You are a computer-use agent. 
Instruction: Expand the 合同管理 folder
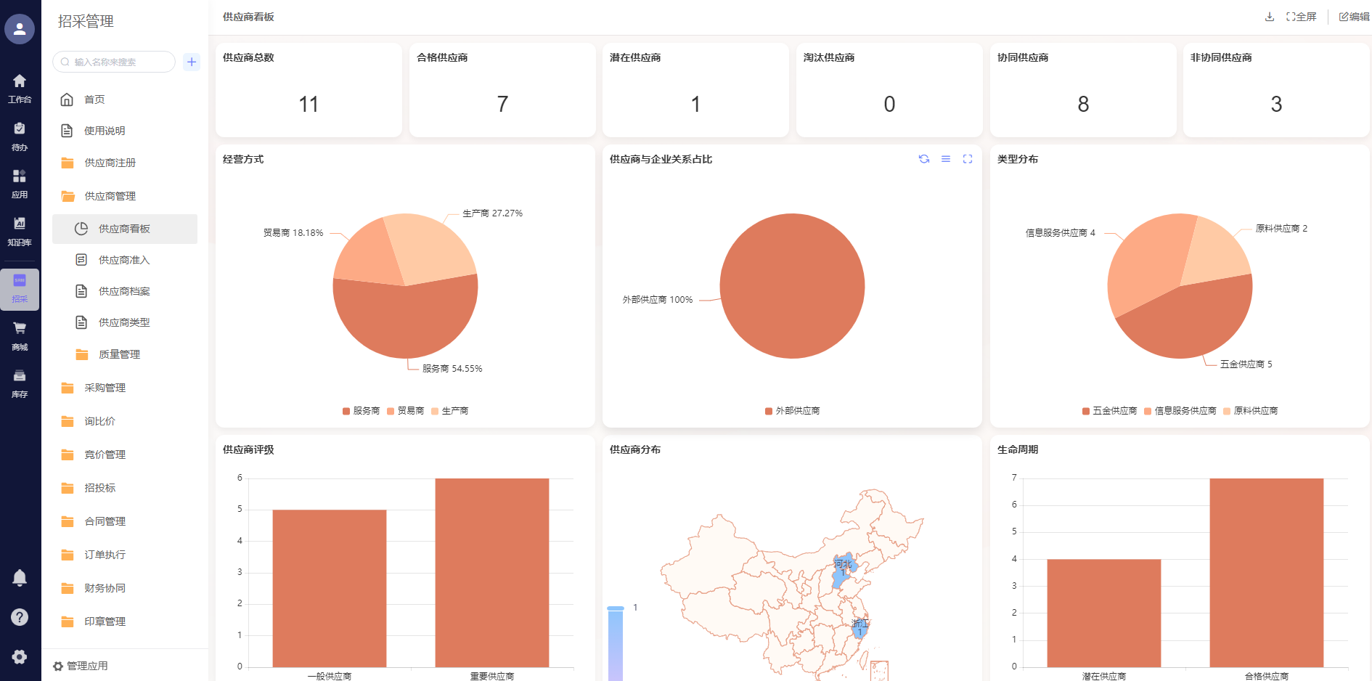click(x=105, y=521)
